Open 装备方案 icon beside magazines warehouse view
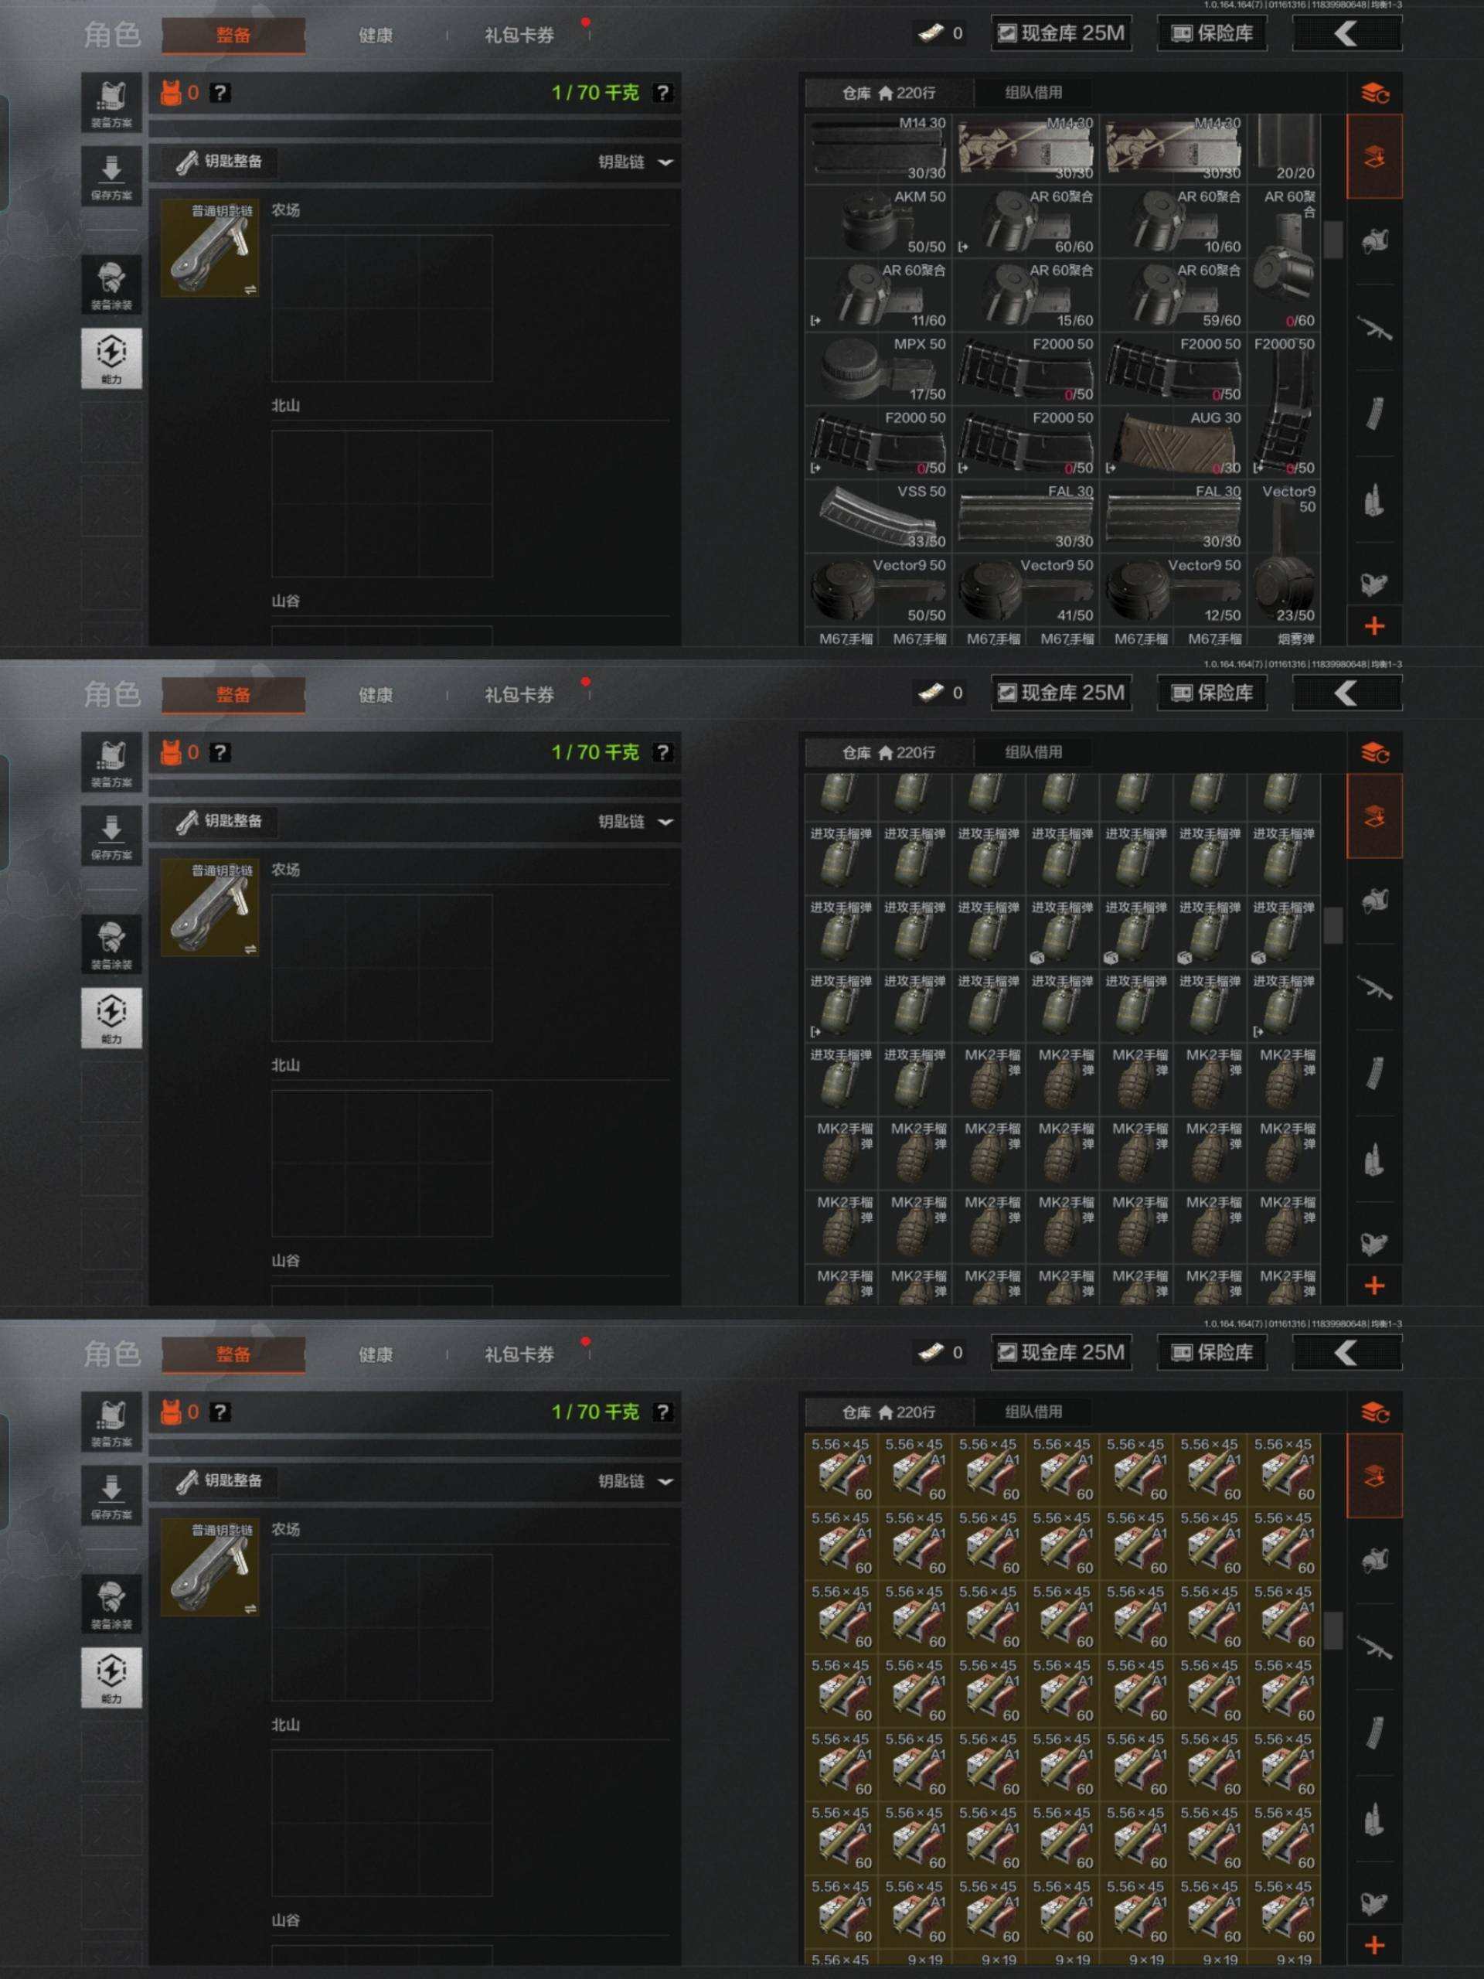 pyautogui.click(x=111, y=103)
